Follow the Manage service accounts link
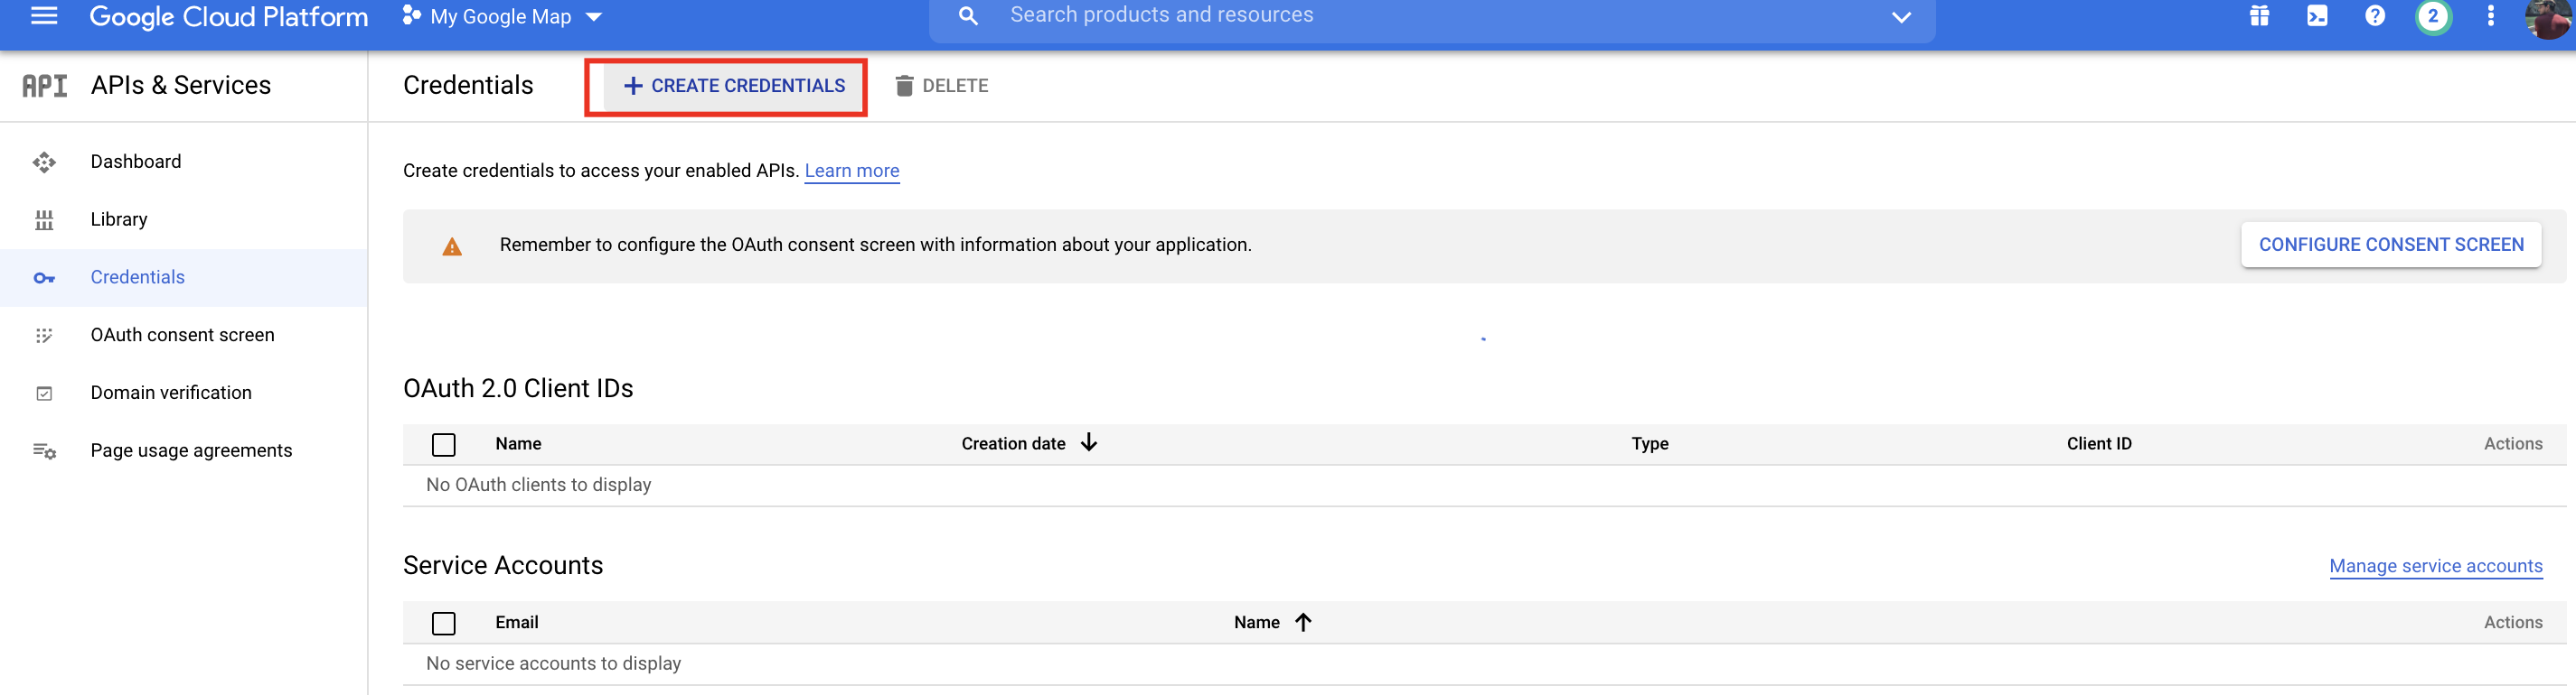 click(x=2435, y=566)
